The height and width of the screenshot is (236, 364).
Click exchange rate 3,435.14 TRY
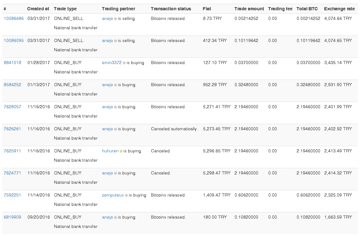click(338, 62)
